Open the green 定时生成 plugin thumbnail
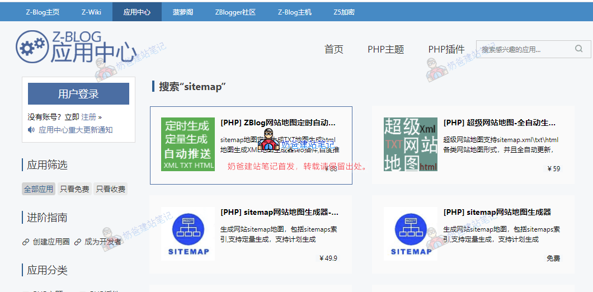 (187, 144)
